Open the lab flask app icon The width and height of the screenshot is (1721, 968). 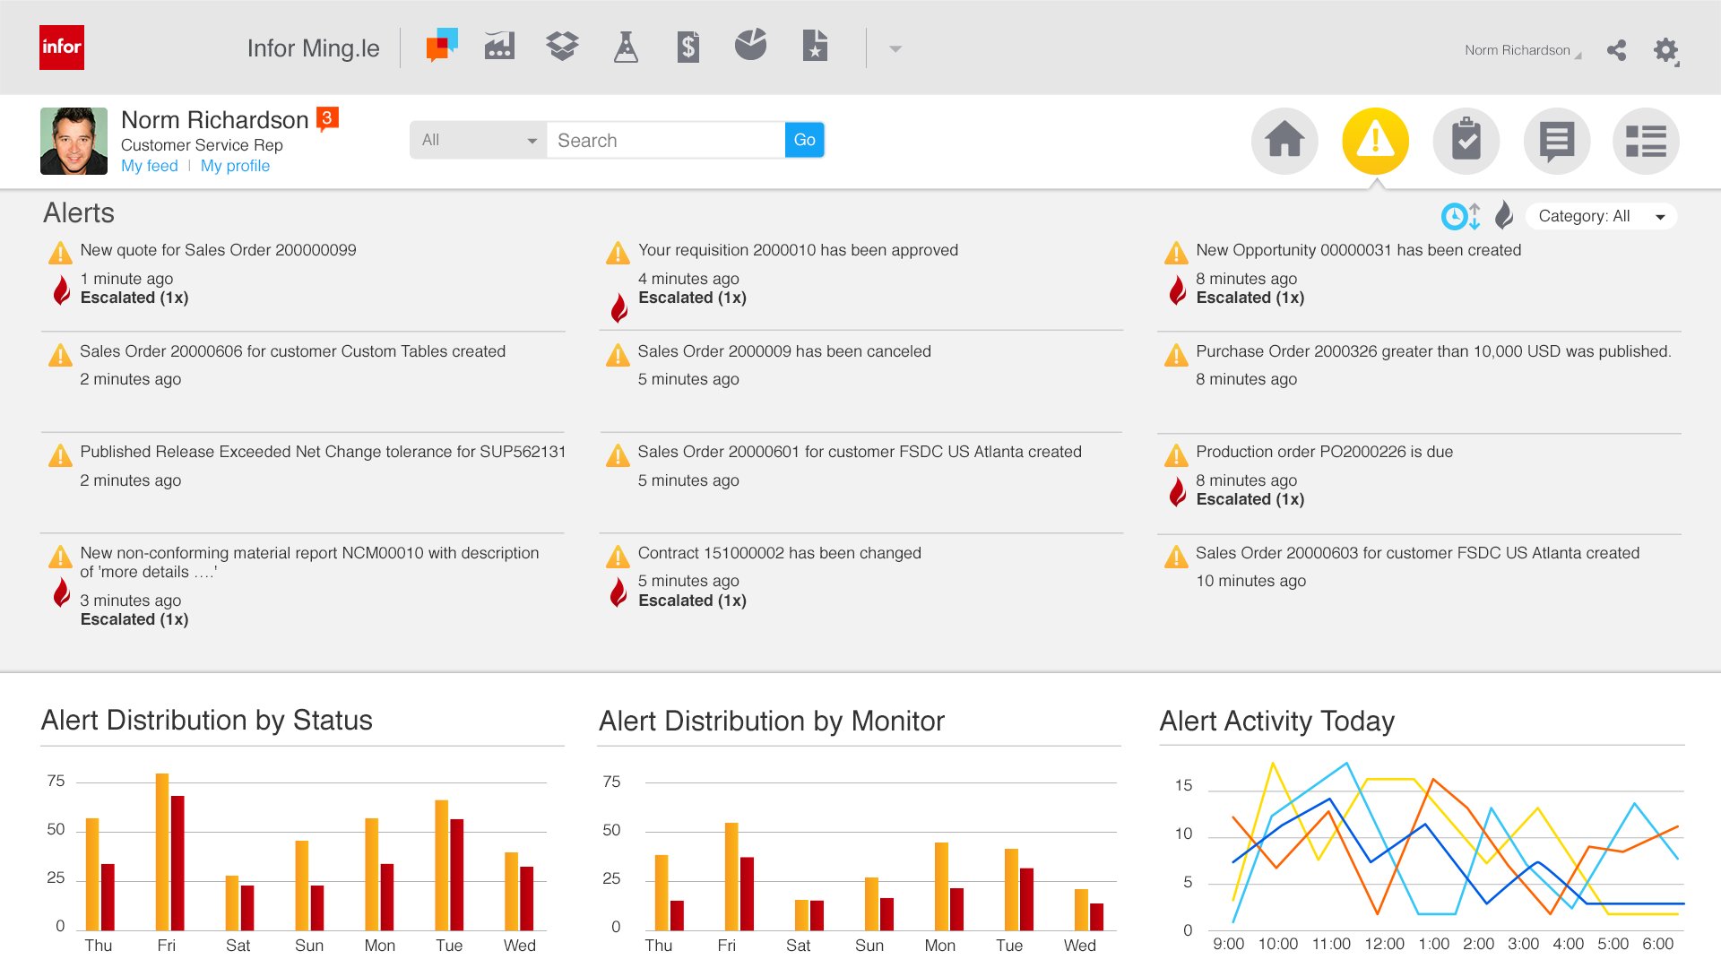(x=626, y=47)
